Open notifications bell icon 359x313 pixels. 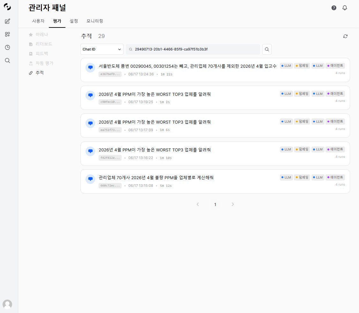pos(345,8)
